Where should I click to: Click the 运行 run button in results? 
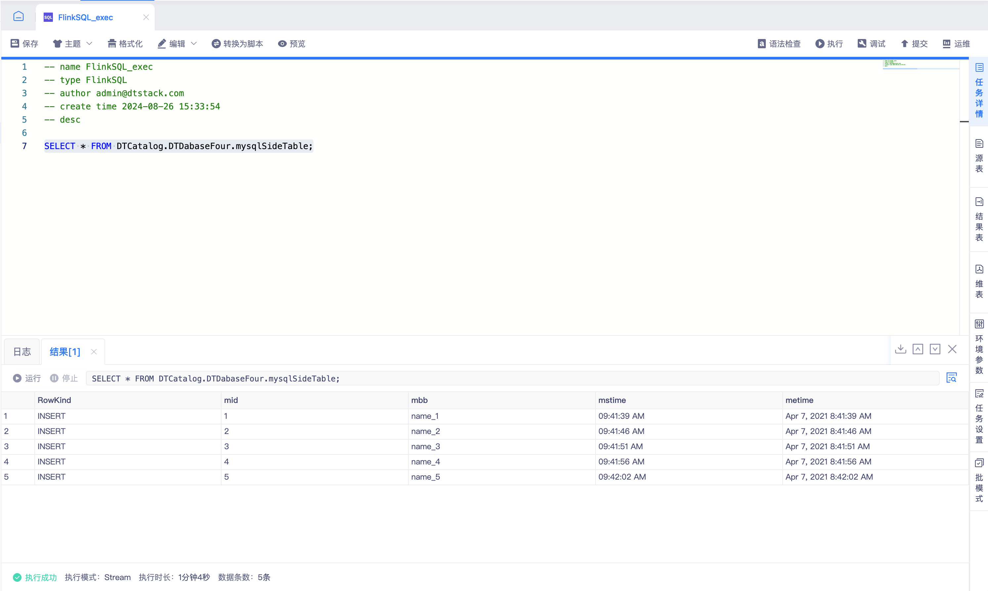point(27,378)
